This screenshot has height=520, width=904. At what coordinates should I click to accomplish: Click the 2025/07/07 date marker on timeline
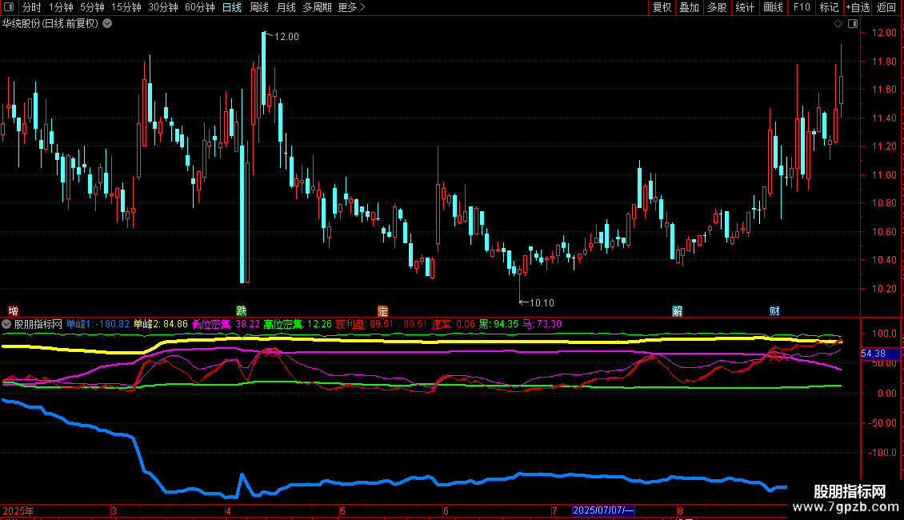[603, 510]
